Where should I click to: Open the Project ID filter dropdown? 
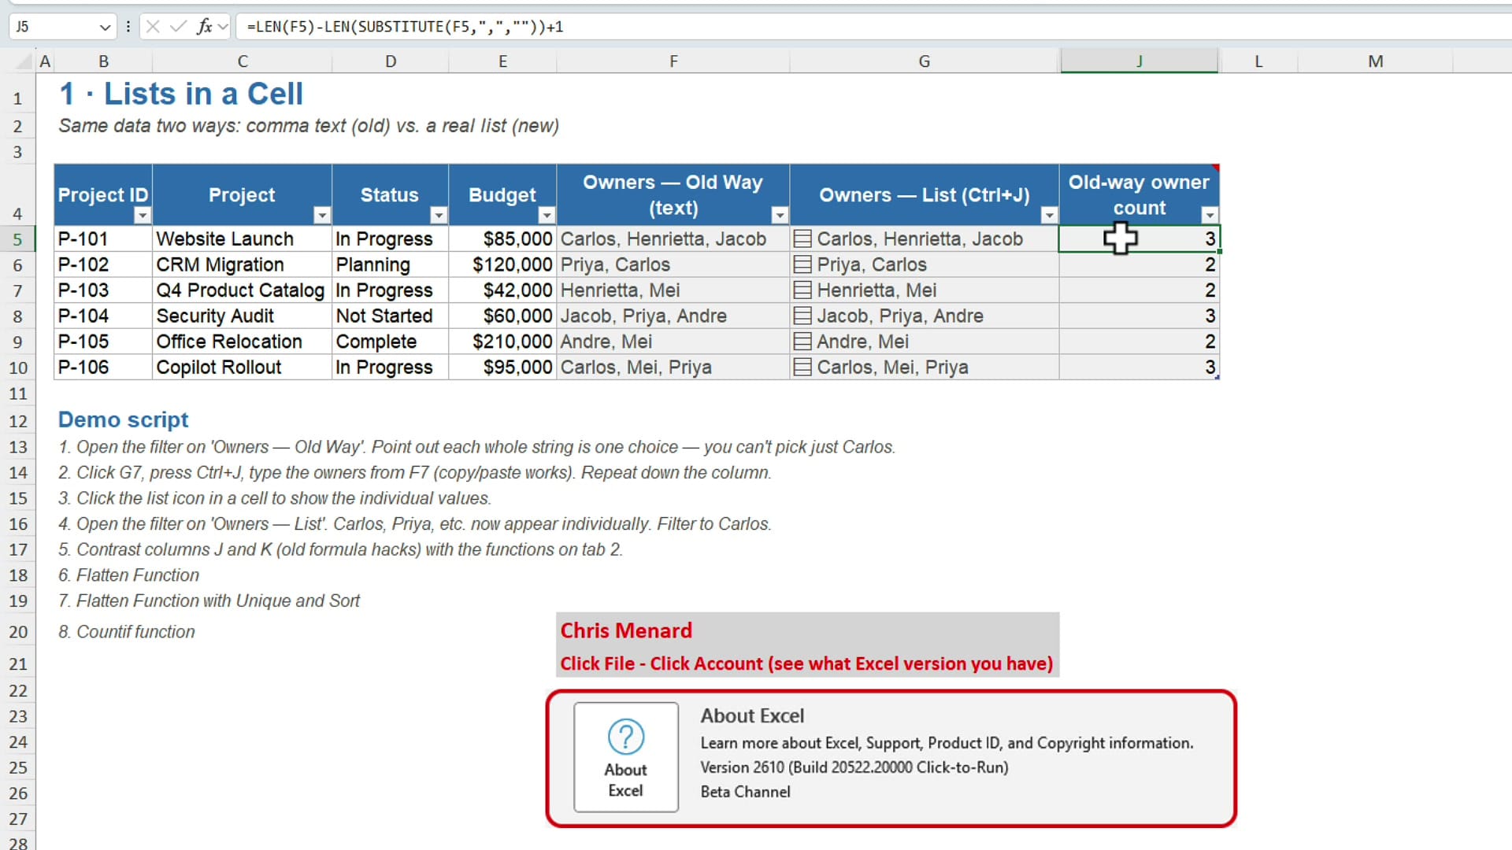click(x=142, y=216)
